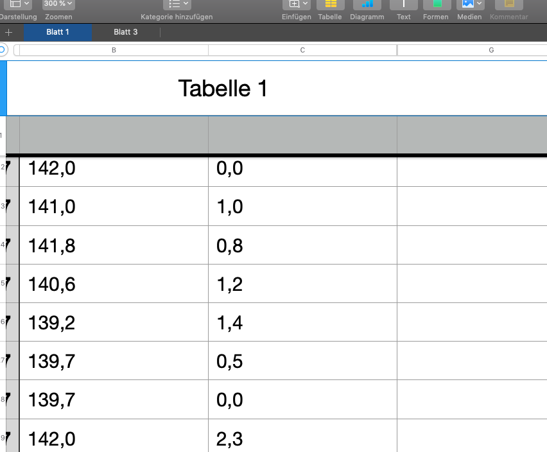Open the Einfügen insert menu

click(x=297, y=4)
